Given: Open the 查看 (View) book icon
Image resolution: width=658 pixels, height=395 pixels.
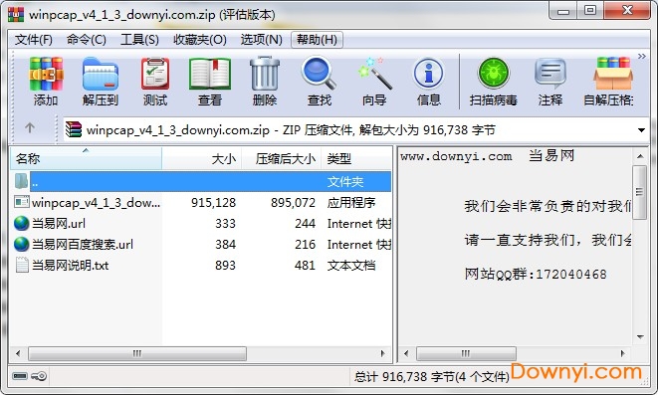Looking at the screenshot, I should (210, 75).
